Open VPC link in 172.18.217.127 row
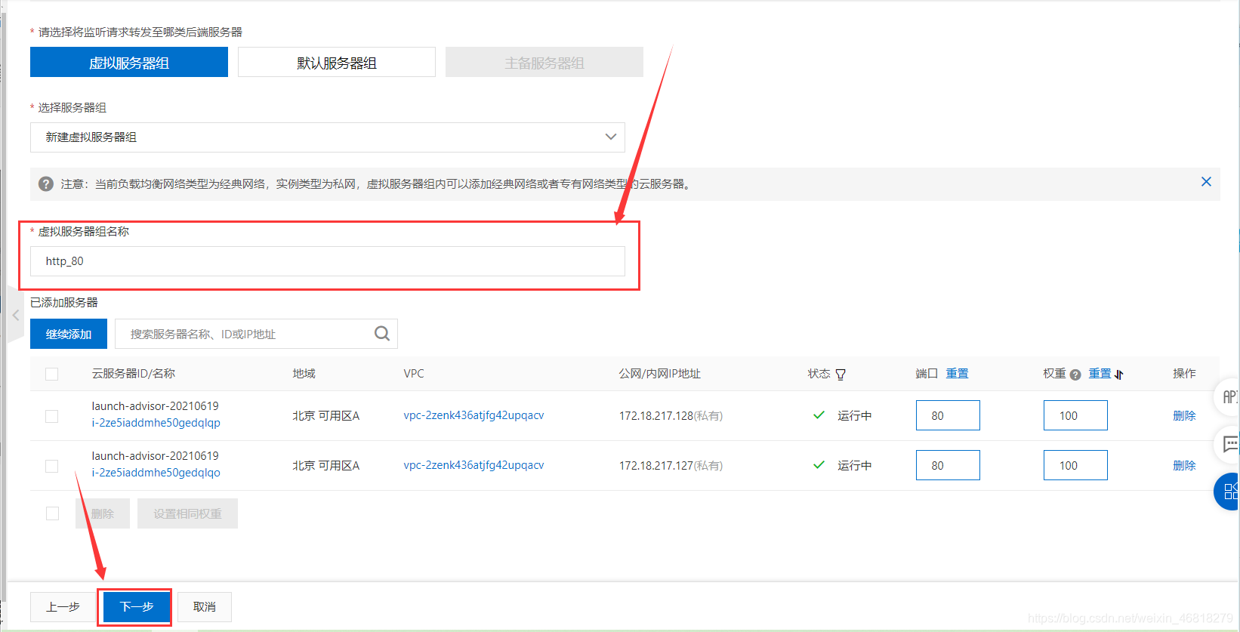1240x632 pixels. [x=473, y=465]
